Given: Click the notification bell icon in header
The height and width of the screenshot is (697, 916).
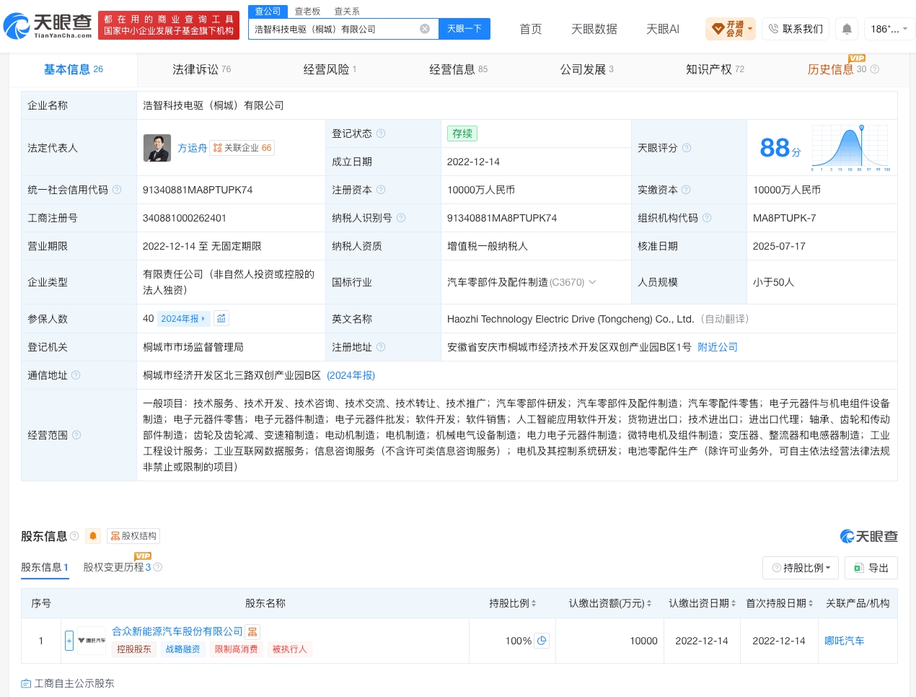Looking at the screenshot, I should pyautogui.click(x=847, y=29).
